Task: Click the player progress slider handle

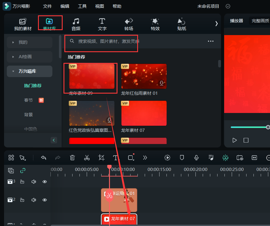Action: (268, 127)
